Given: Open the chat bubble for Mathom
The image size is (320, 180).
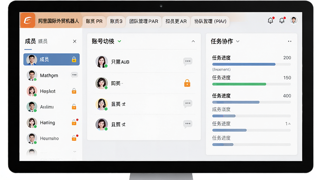Looking at the screenshot, I should tap(74, 75).
